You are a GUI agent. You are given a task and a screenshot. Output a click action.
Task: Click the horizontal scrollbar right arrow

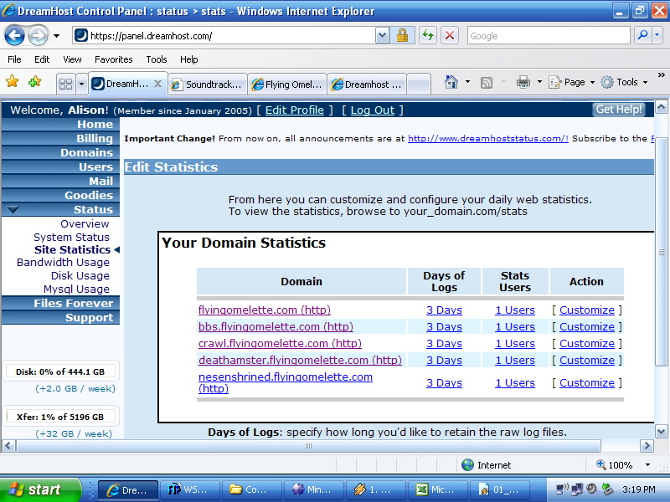[x=647, y=446]
